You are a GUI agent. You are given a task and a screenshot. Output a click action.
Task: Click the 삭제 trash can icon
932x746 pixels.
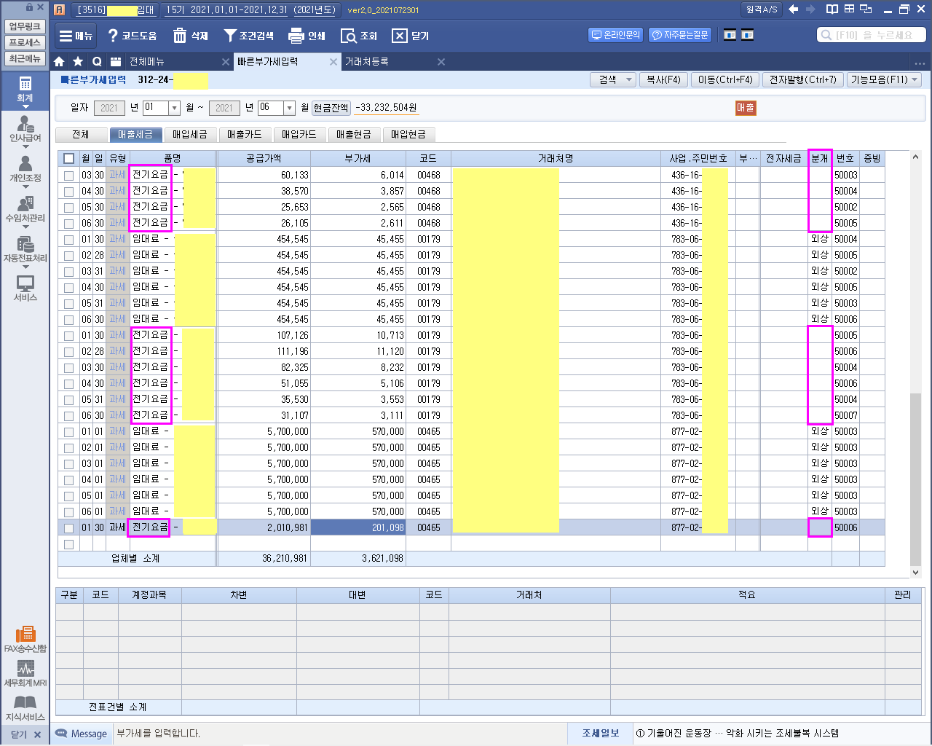180,36
